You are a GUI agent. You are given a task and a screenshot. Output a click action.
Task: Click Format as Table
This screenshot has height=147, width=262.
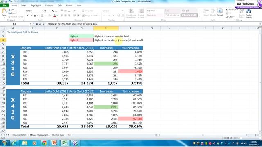pos(141,13)
